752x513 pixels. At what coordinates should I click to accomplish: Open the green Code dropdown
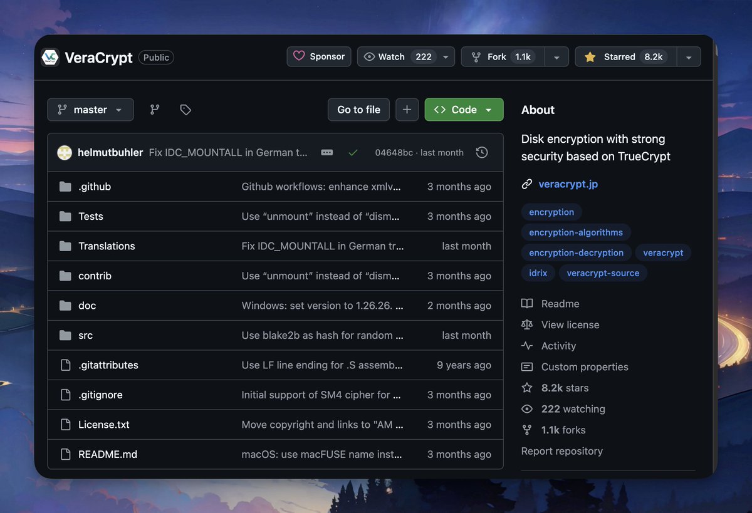click(464, 110)
